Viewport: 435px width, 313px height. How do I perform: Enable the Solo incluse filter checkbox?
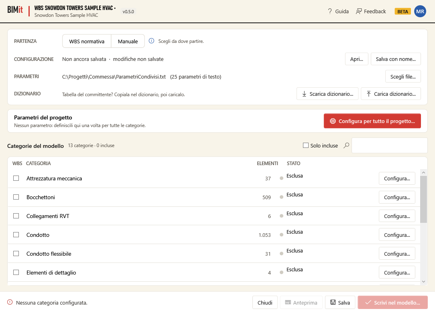[306, 145]
